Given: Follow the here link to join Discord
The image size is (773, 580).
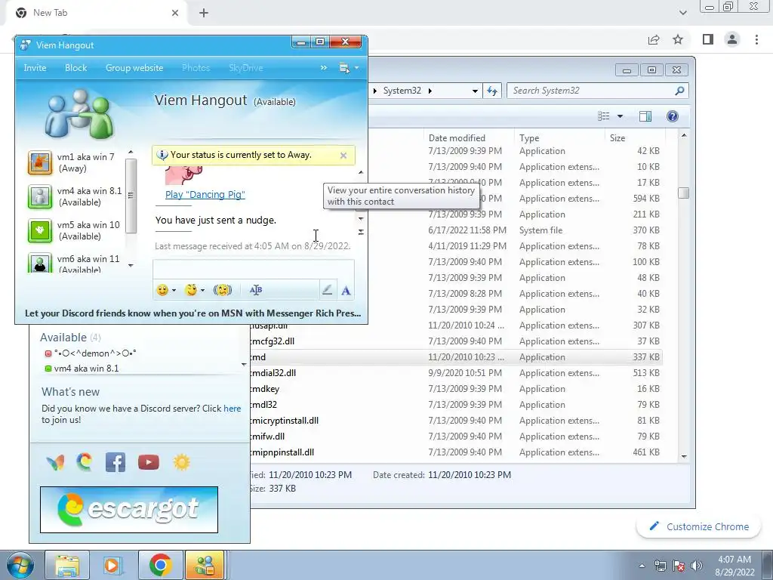Looking at the screenshot, I should coord(233,409).
